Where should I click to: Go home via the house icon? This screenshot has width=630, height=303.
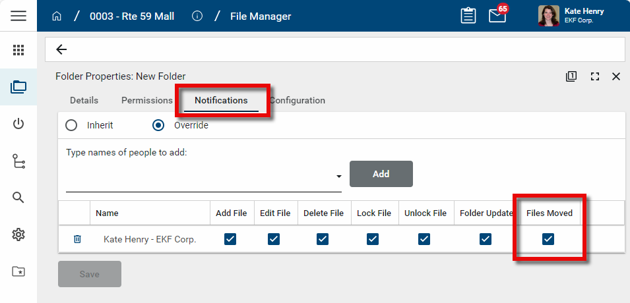coord(57,16)
